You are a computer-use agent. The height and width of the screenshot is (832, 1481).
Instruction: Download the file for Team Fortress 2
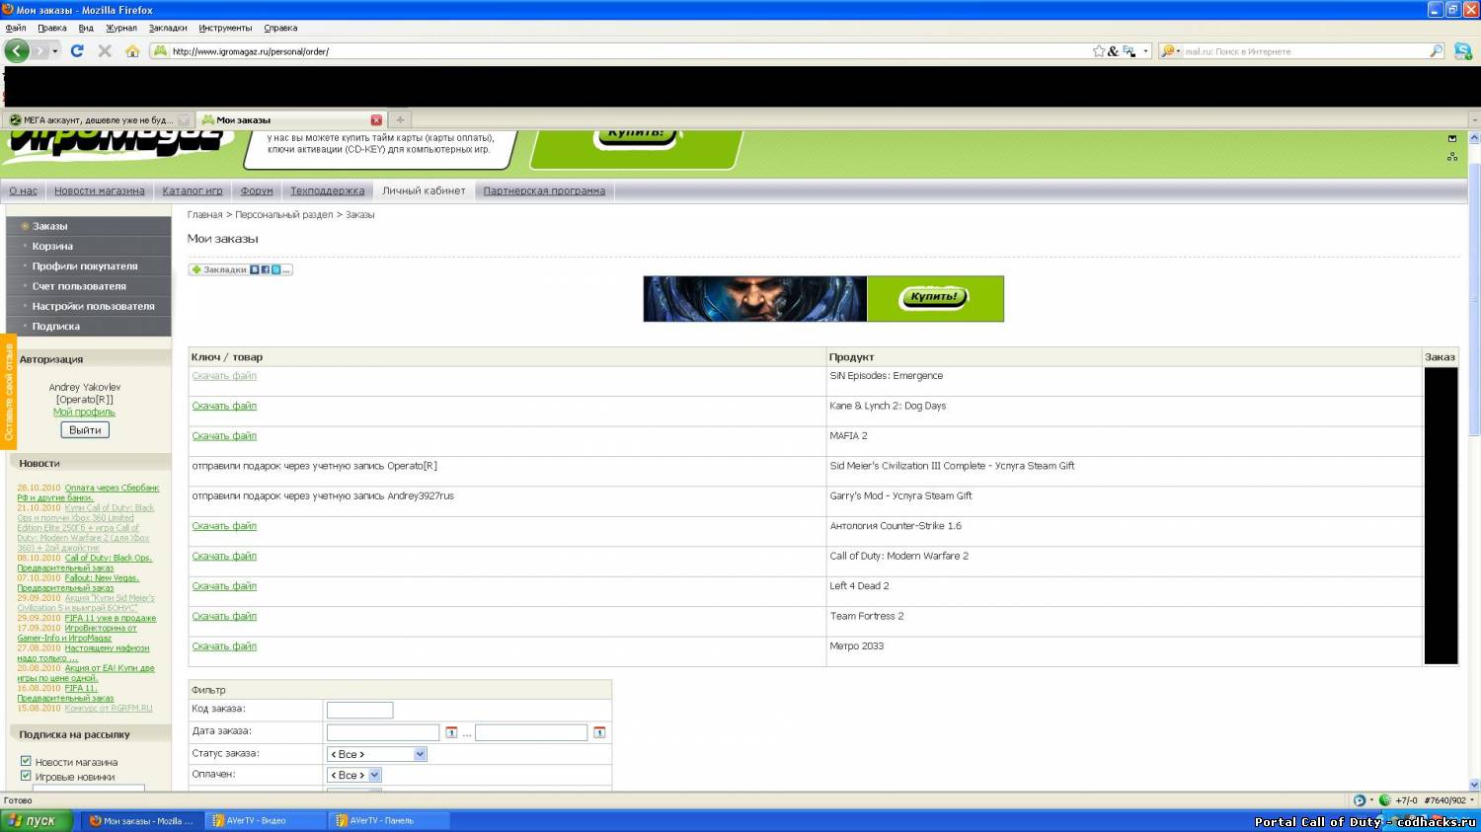(224, 617)
